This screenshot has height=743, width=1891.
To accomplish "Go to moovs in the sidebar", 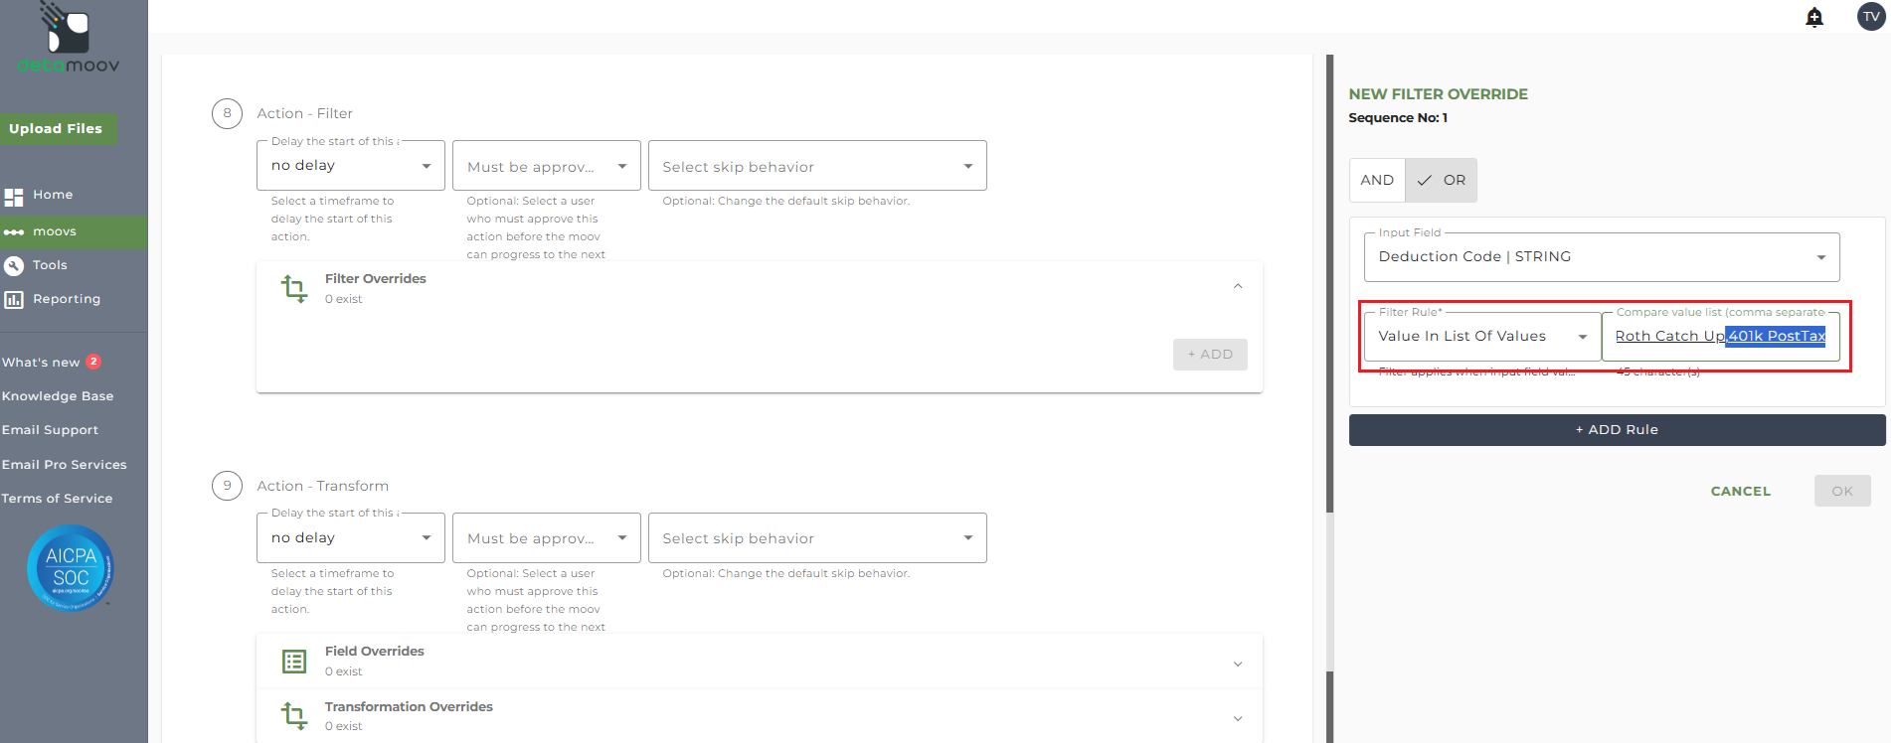I will point(55,231).
